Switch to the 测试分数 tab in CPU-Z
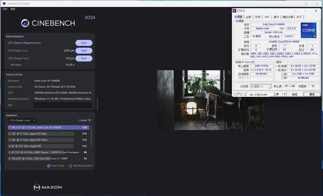323x196 pixels. point(287,17)
